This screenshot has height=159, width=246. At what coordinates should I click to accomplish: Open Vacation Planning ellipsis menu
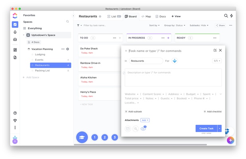pyautogui.click(x=63, y=49)
